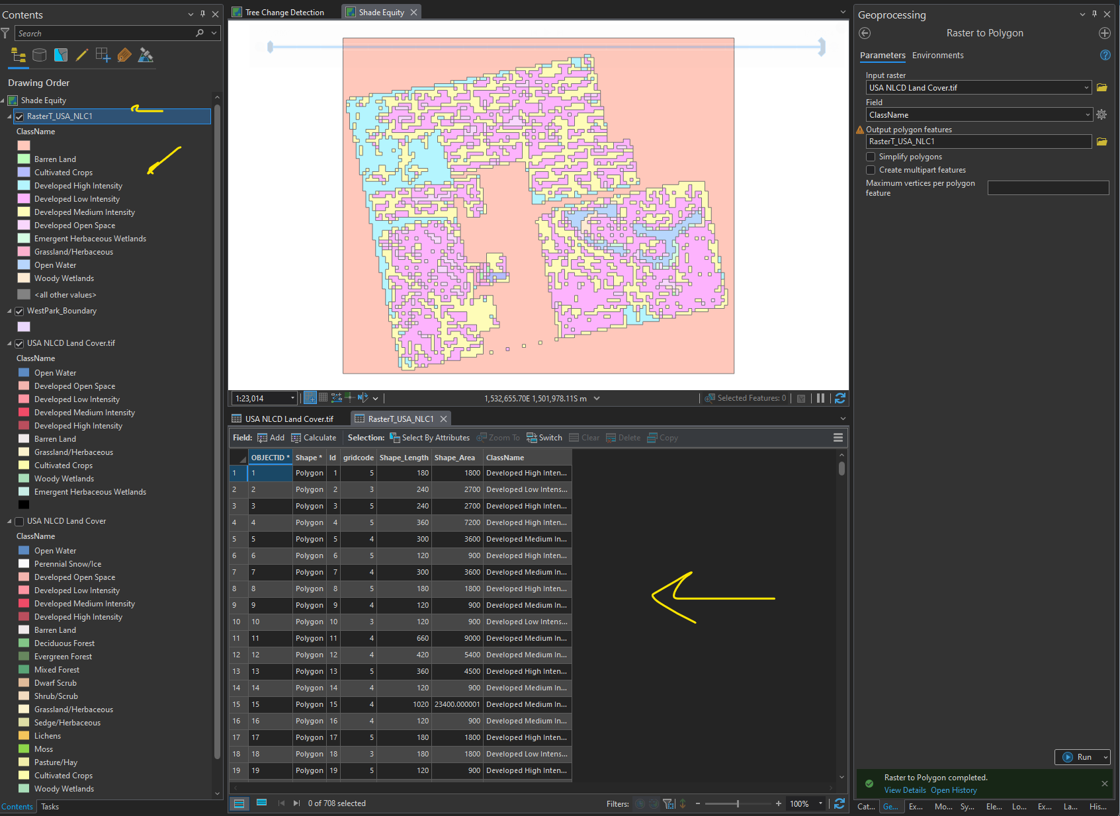Switch to List By Editing pencil view

tap(82, 56)
